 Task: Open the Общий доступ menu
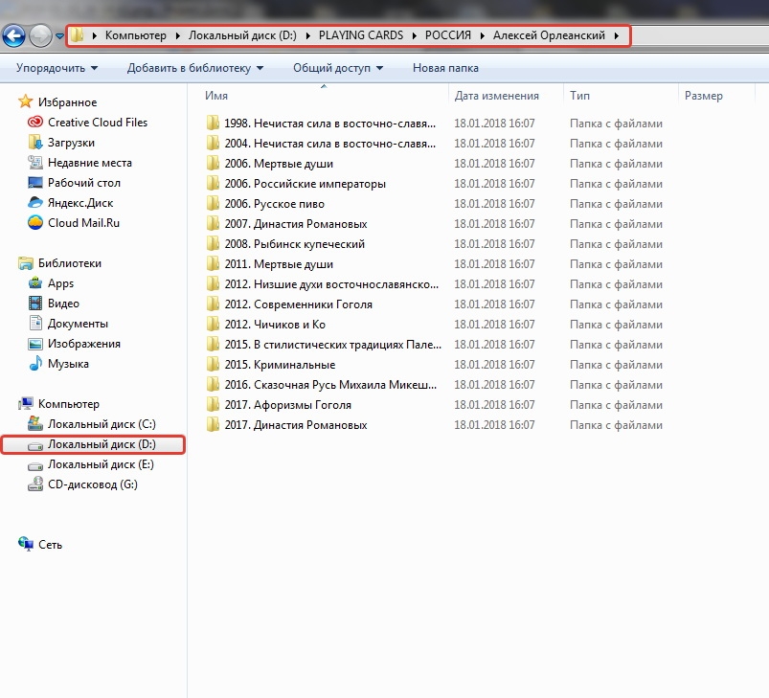338,68
